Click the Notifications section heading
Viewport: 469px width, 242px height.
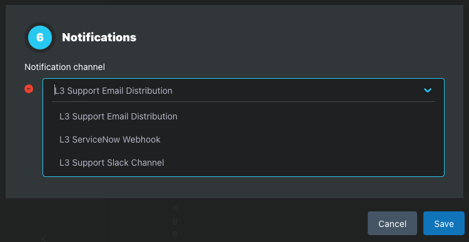[99, 38]
